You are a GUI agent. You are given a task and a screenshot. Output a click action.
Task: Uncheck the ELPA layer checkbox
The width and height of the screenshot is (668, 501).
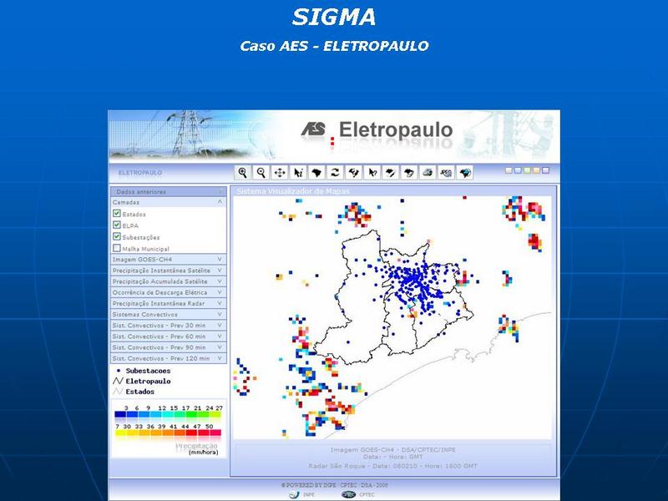click(x=117, y=225)
